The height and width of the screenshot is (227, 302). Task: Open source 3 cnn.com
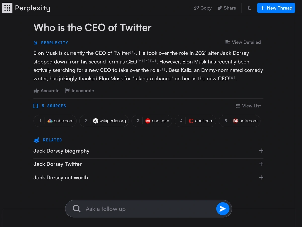152,121
